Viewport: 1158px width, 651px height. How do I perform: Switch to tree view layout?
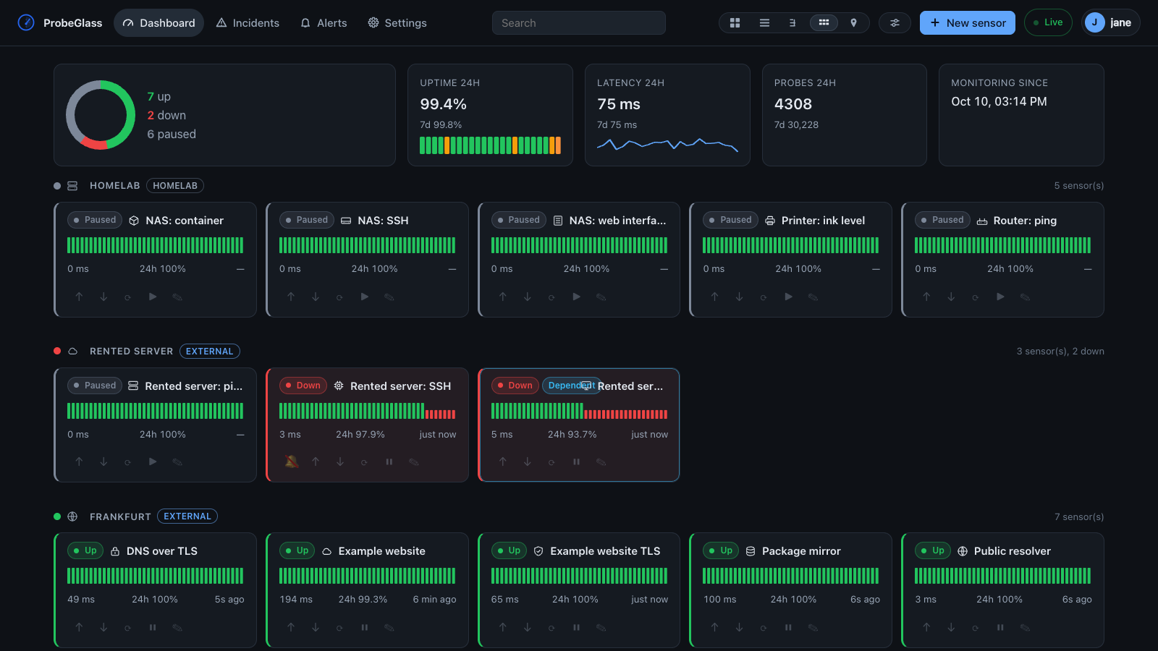click(x=793, y=23)
